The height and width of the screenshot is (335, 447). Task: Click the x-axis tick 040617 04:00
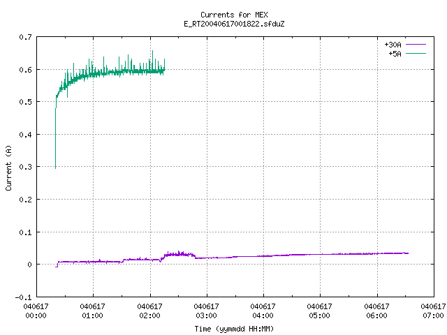pyautogui.click(x=263, y=311)
